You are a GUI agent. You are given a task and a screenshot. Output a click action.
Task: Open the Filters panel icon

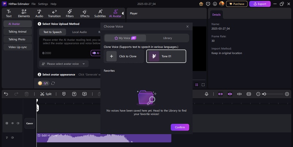click(70, 14)
